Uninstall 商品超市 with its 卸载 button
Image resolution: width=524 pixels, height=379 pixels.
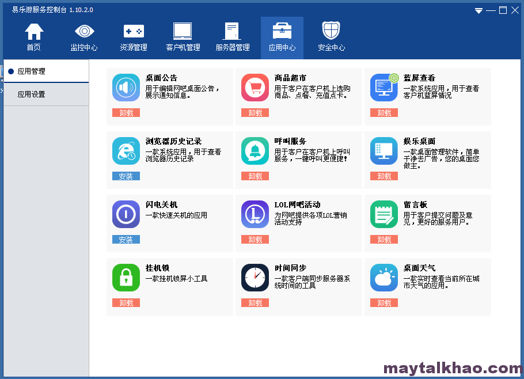tap(255, 113)
